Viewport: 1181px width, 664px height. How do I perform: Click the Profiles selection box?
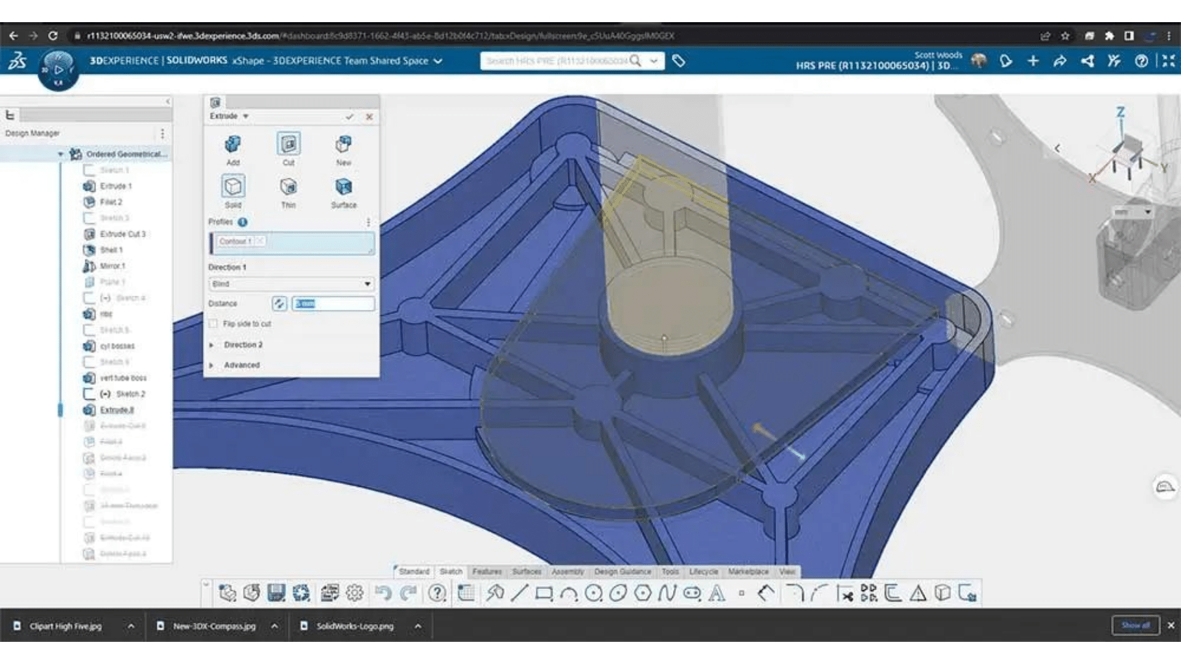[x=292, y=243]
